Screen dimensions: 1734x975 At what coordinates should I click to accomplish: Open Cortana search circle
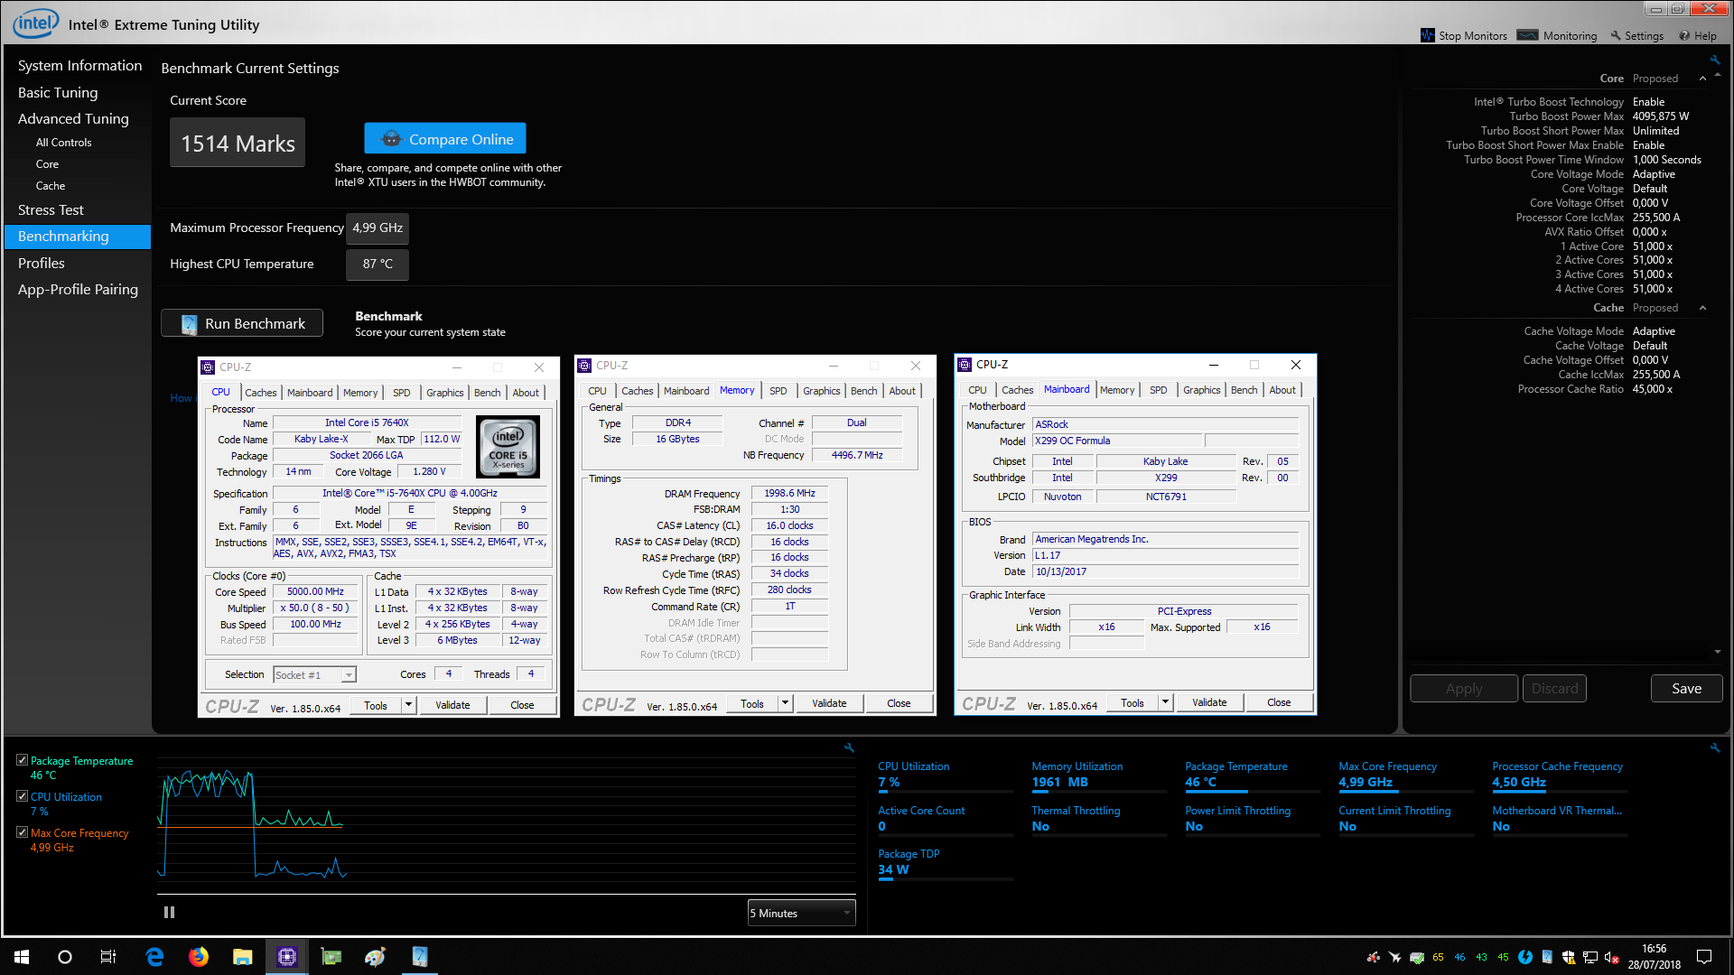65,957
